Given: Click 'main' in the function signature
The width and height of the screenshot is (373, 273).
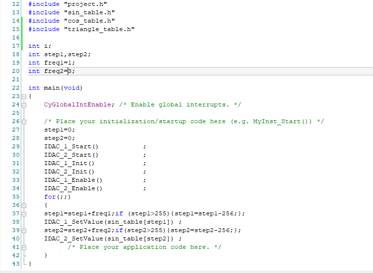Looking at the screenshot, I should coord(51,88).
